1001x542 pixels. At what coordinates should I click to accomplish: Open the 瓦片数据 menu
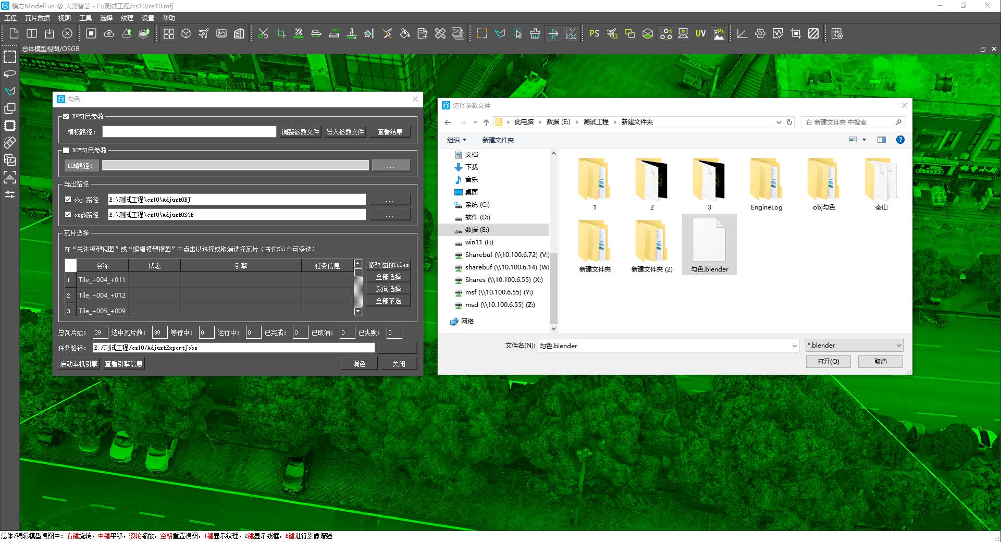(x=38, y=18)
